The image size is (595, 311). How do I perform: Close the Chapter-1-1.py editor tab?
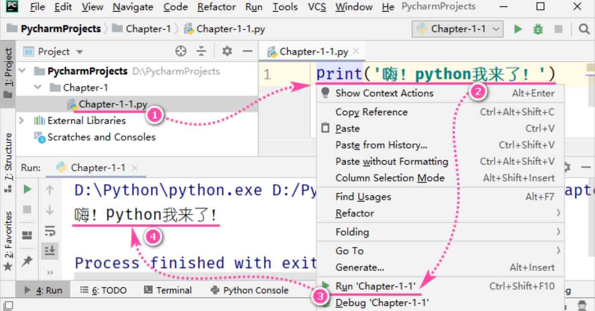356,52
